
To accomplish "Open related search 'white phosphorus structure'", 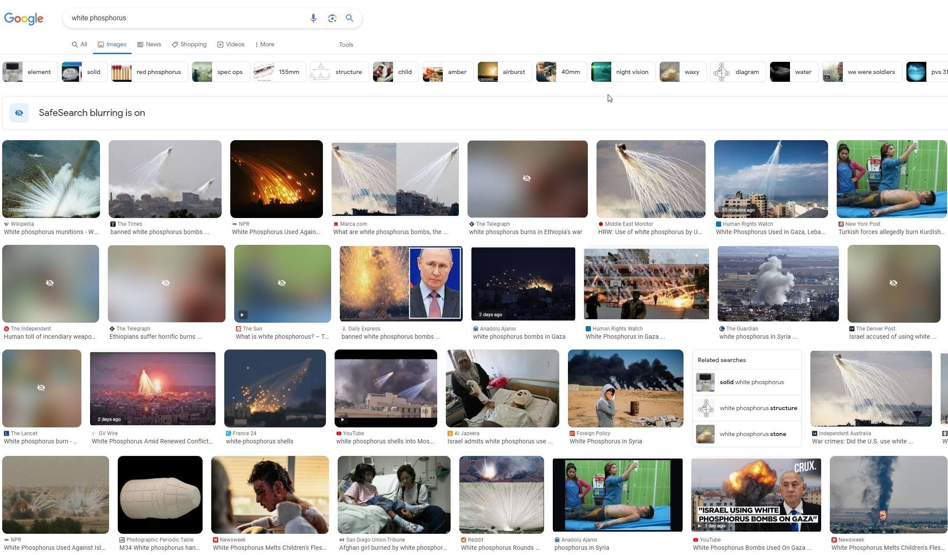I will pyautogui.click(x=747, y=408).
